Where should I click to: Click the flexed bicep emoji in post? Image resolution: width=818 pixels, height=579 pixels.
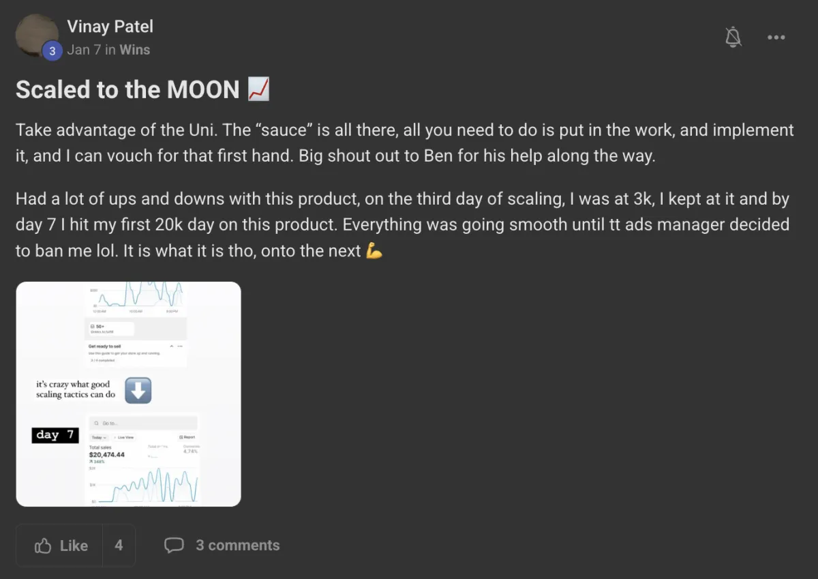[374, 251]
